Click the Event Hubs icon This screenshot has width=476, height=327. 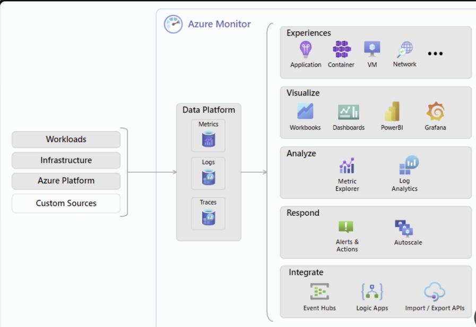point(319,291)
